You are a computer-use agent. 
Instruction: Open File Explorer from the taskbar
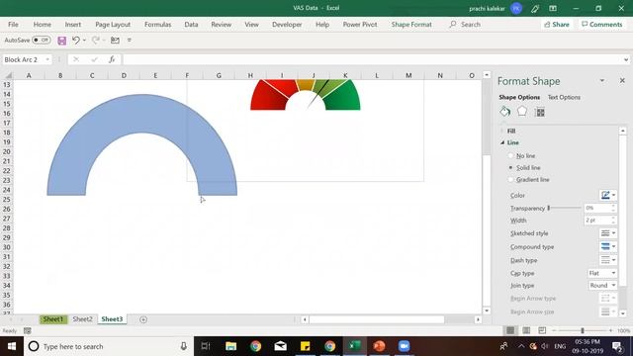point(230,346)
